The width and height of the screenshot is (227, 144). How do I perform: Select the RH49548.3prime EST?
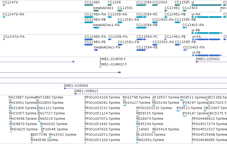[31, 143]
